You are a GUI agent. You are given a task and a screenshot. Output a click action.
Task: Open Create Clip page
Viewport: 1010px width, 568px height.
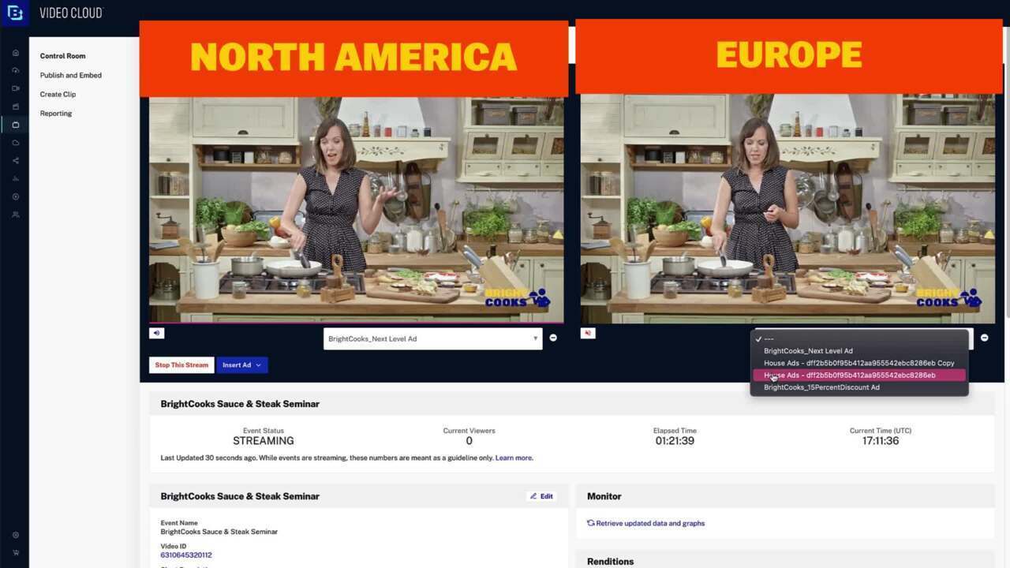pos(58,94)
